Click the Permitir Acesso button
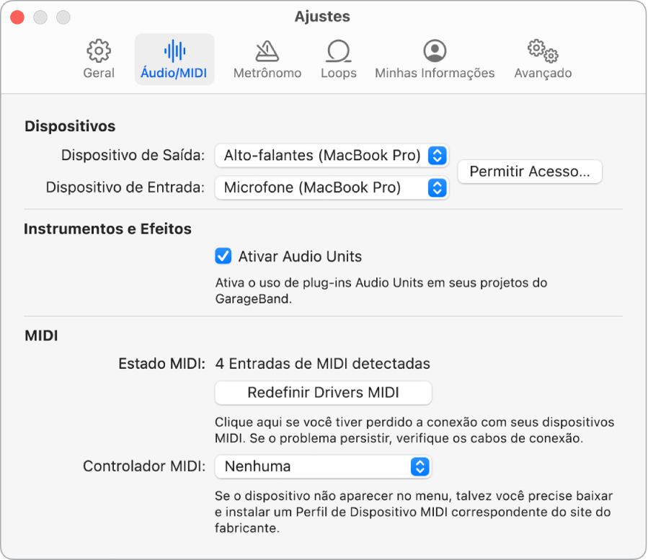 point(530,172)
